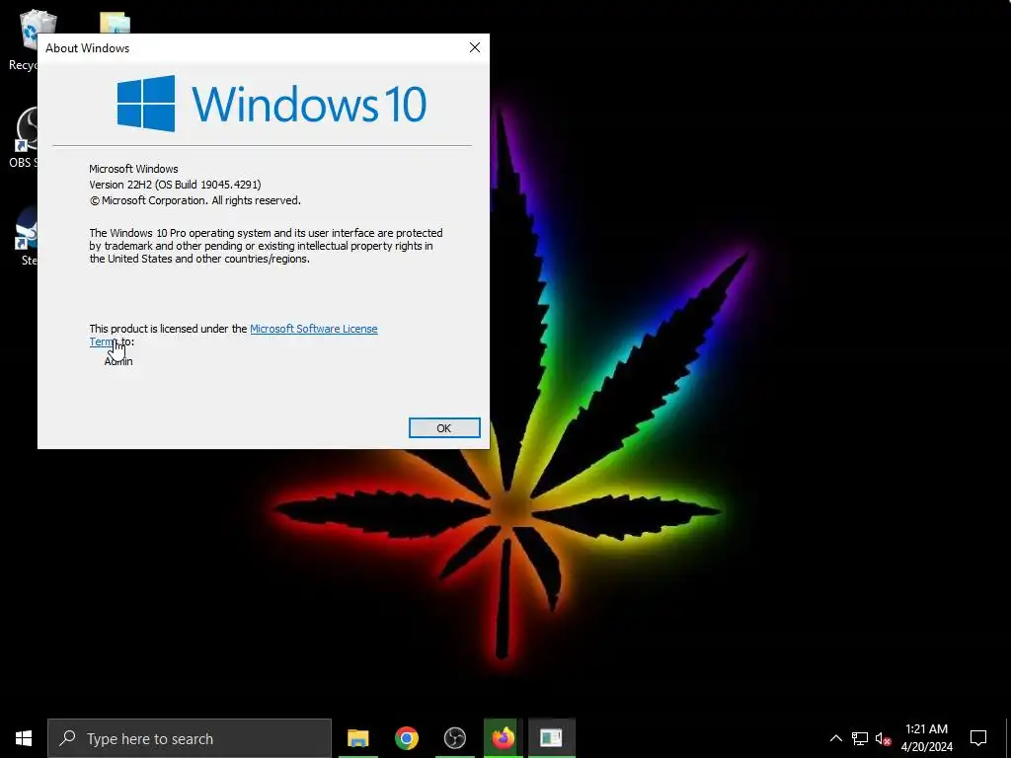Open the notification action center
1011x758 pixels.
[978, 738]
